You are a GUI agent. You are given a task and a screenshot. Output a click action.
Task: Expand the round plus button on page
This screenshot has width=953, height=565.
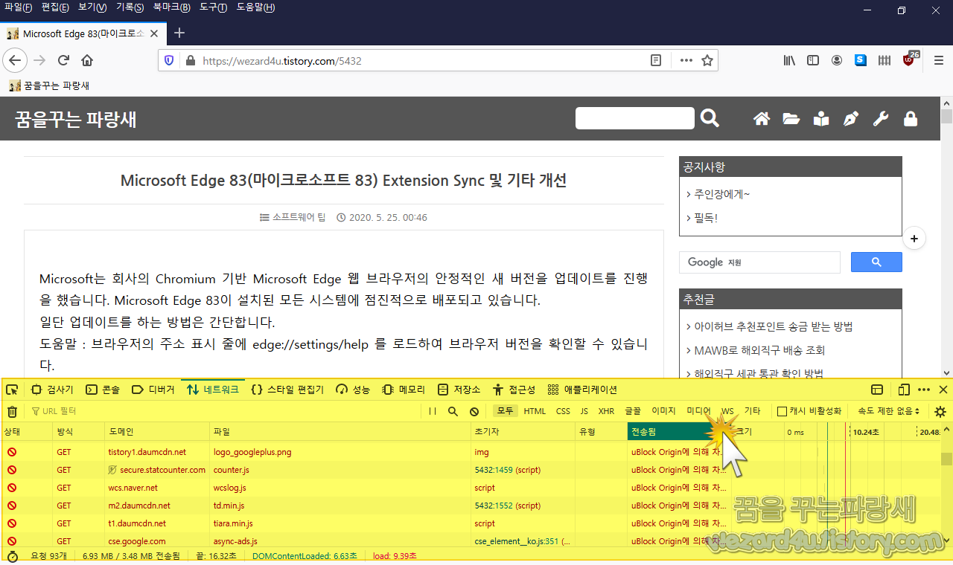coord(914,239)
